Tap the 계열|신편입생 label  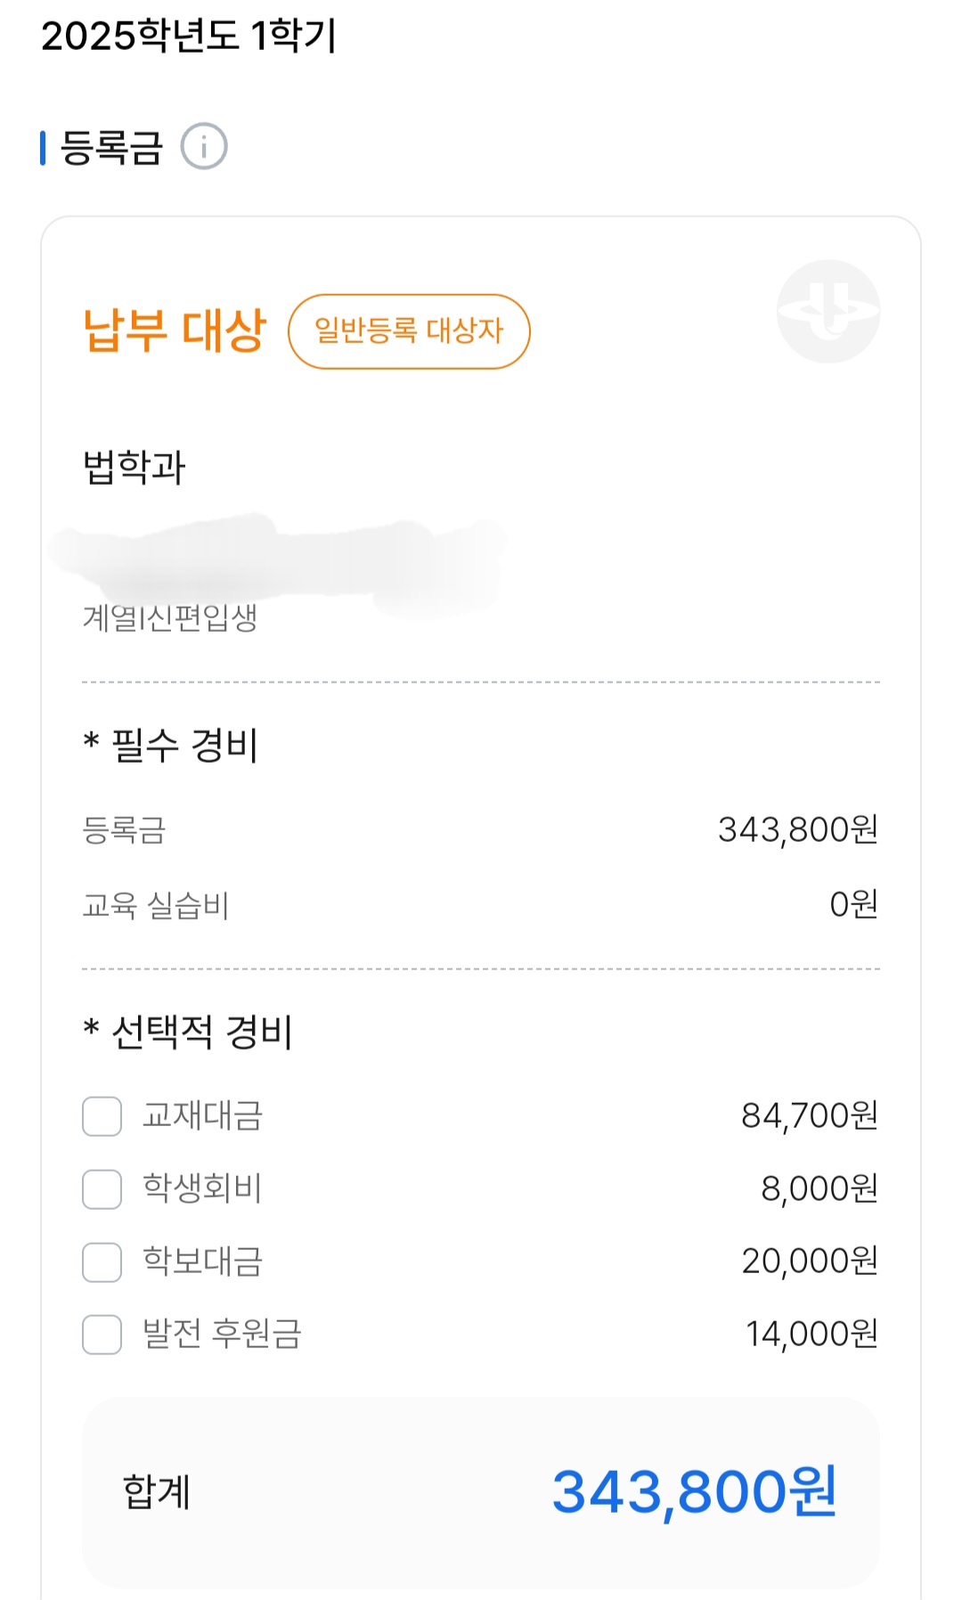170,617
